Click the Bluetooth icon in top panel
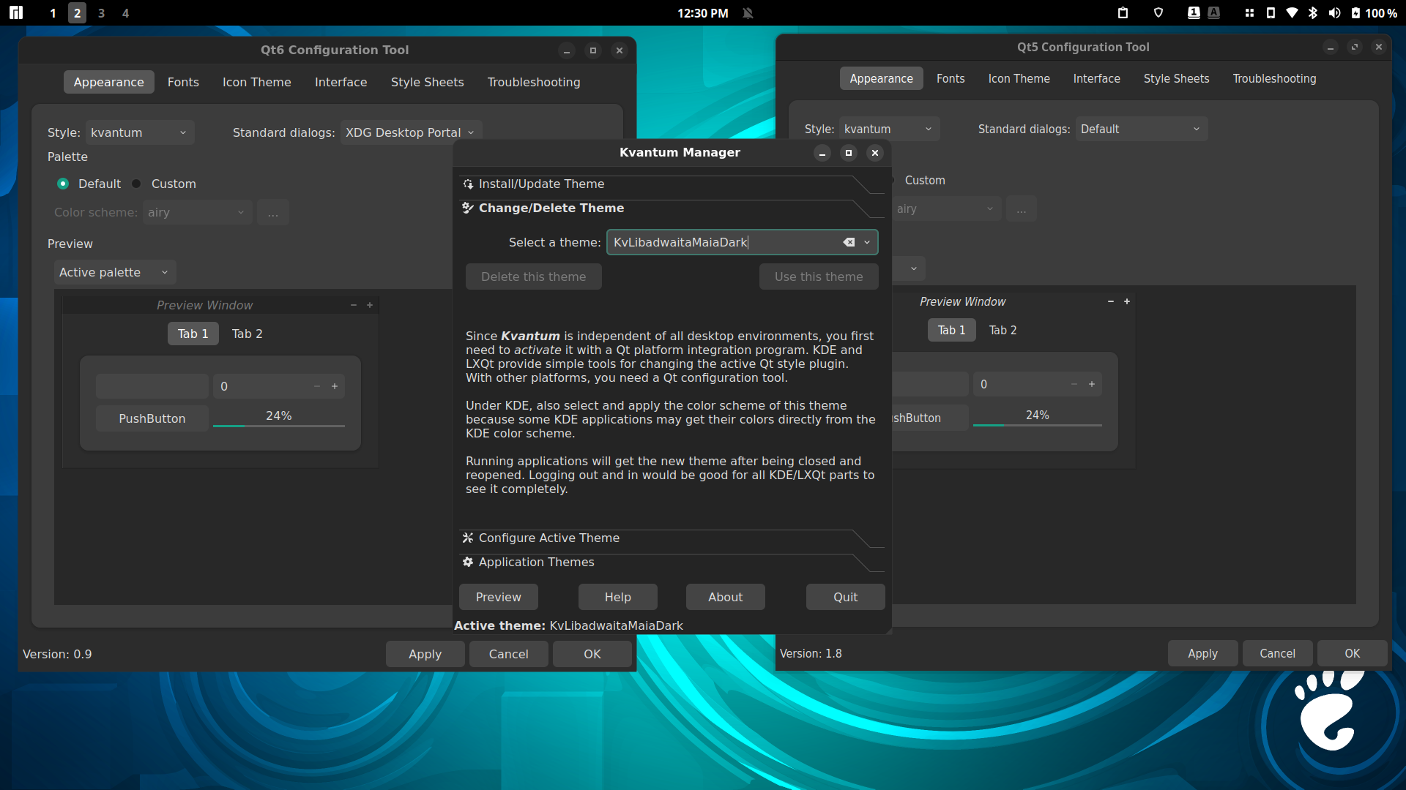This screenshot has width=1406, height=790. coord(1313,12)
